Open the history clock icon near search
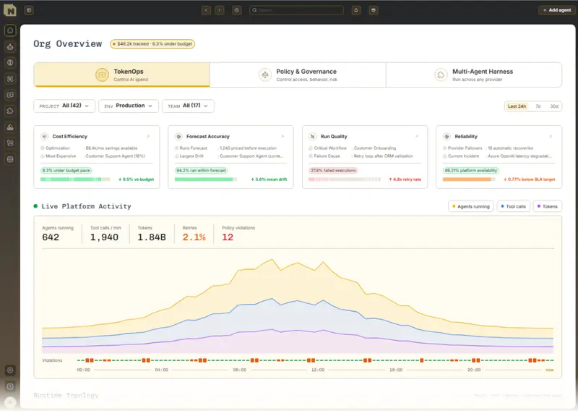The width and height of the screenshot is (578, 411). [237, 10]
